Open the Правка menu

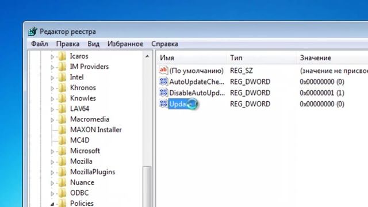click(68, 44)
